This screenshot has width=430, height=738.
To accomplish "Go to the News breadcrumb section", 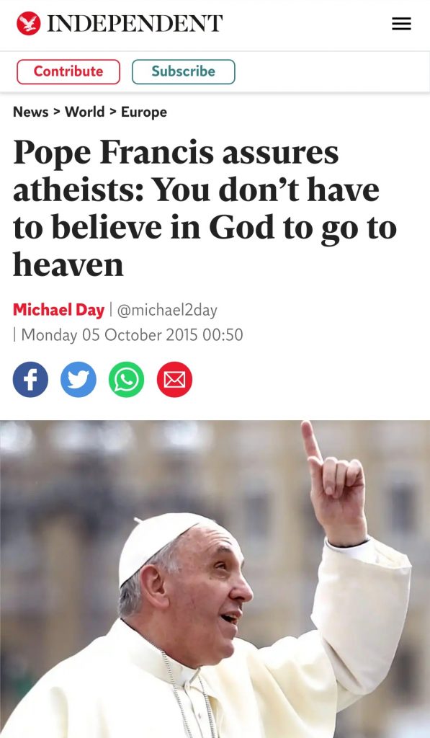I will (x=30, y=112).
